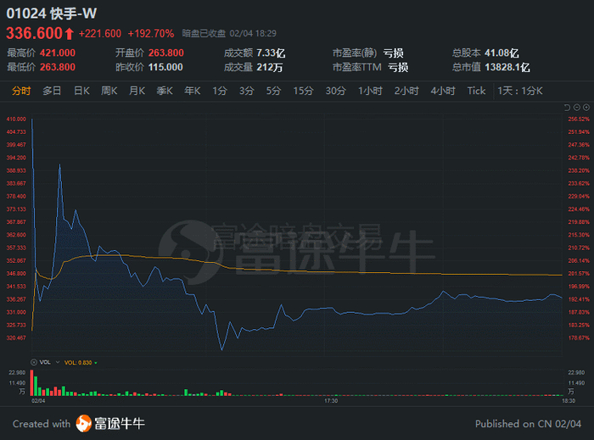Click the 暗盘已收盘 02/04 18:29 status
594x440 pixels.
(229, 34)
